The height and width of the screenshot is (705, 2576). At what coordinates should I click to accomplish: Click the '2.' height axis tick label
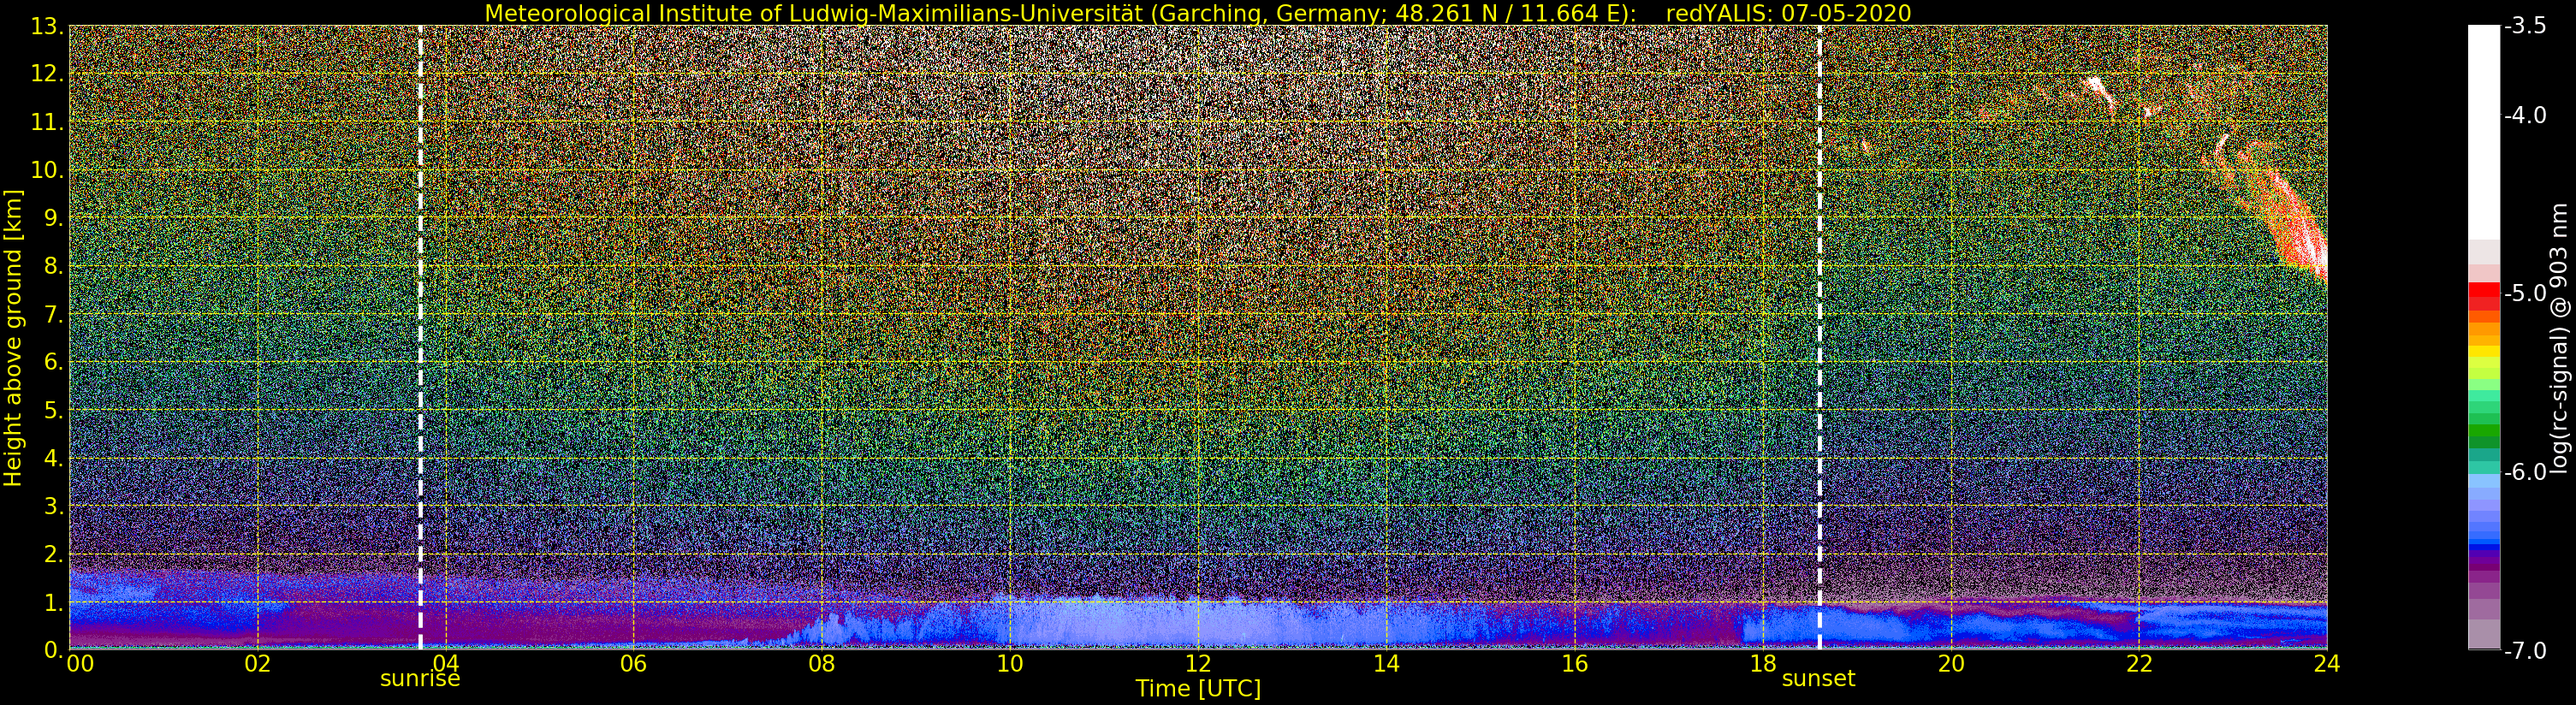(x=54, y=554)
